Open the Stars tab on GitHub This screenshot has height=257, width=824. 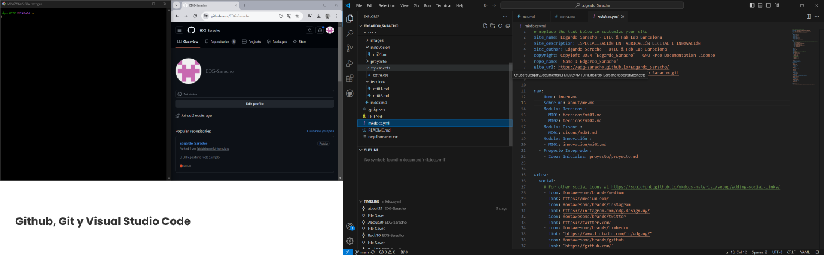(300, 42)
